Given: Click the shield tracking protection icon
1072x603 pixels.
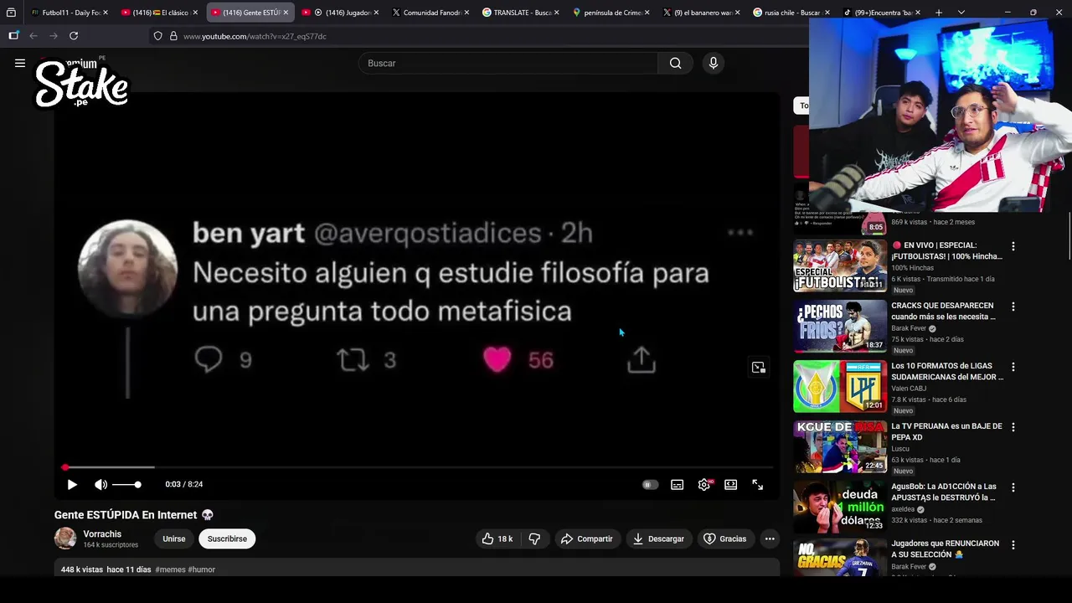Looking at the screenshot, I should click(x=157, y=36).
